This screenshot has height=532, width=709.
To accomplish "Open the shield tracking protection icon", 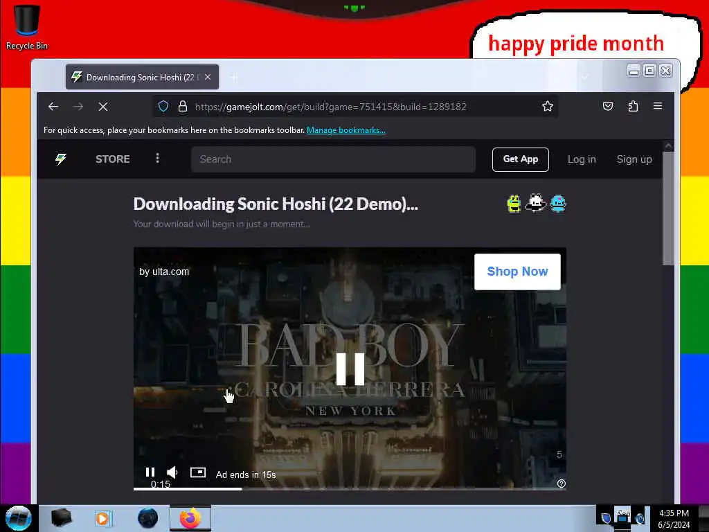I will pyautogui.click(x=163, y=106).
